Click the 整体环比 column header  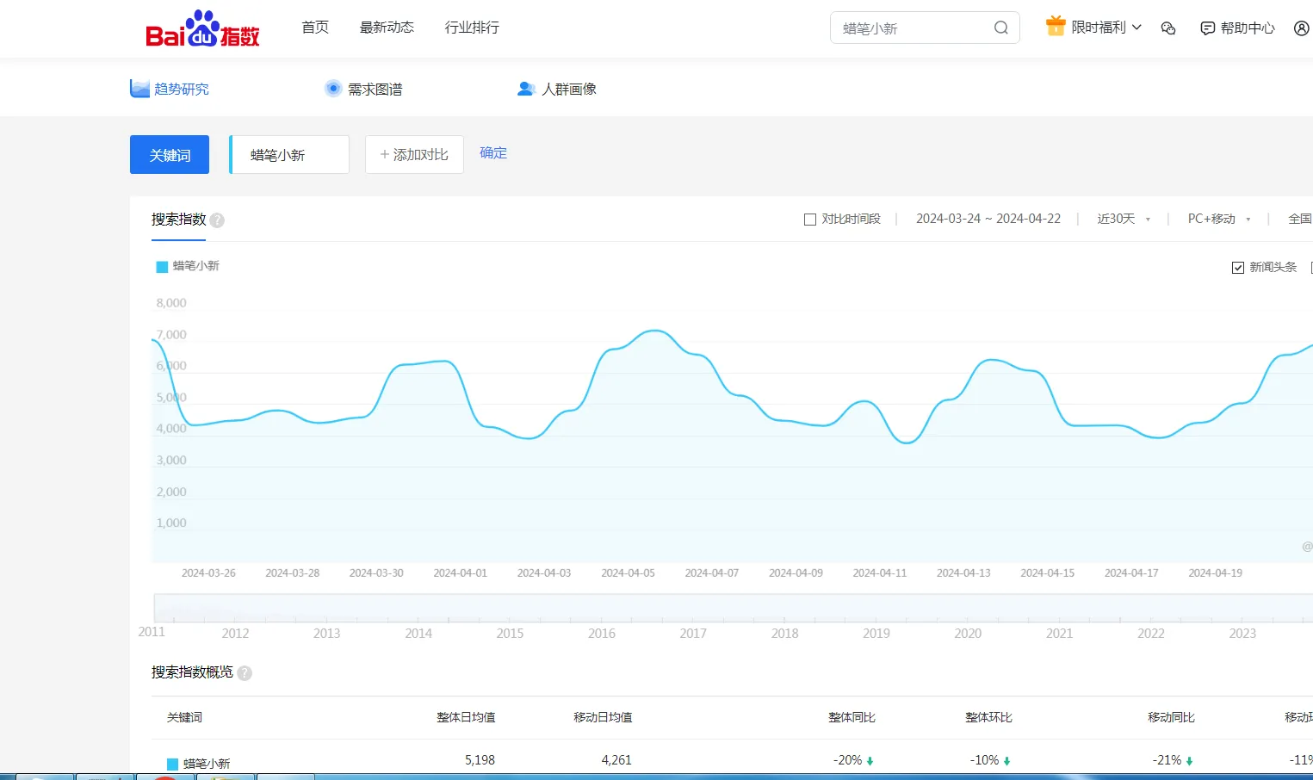988,717
